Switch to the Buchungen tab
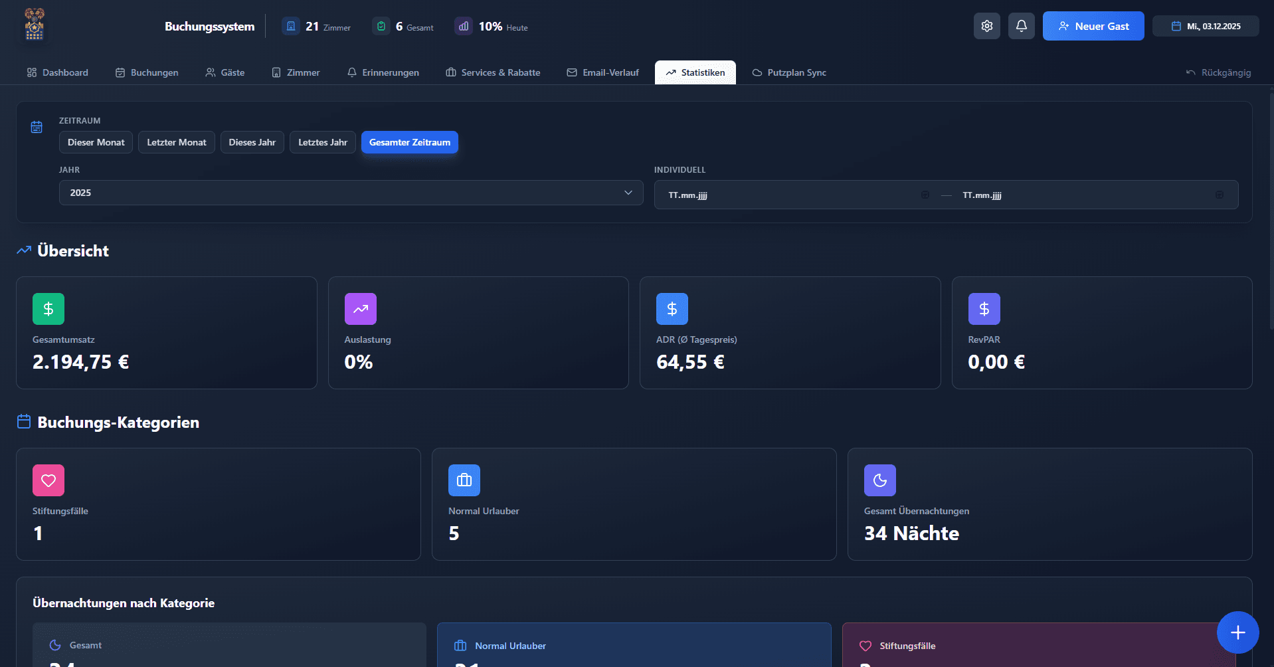The image size is (1274, 667). click(147, 72)
